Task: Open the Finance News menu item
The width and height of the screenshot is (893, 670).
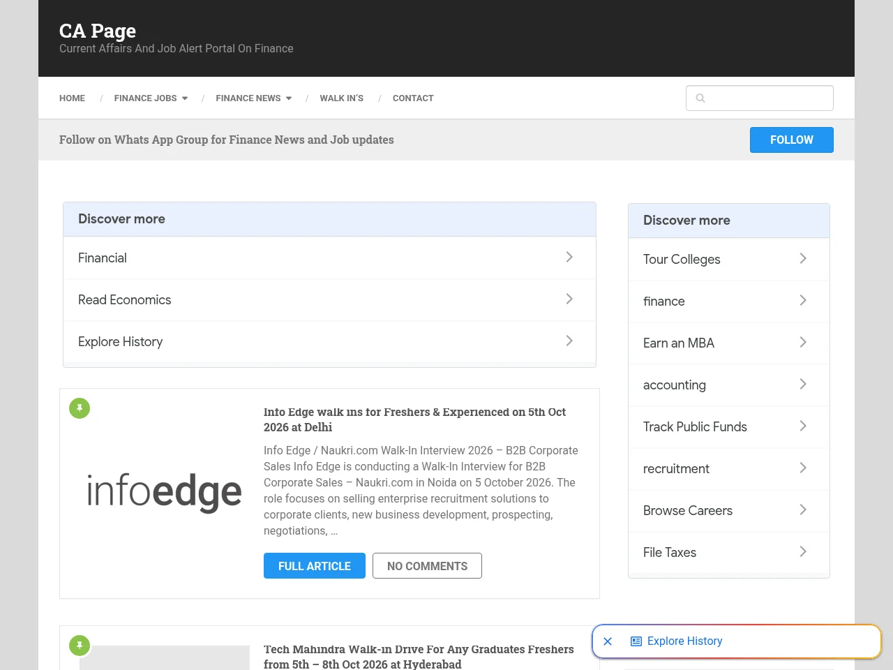Action: click(248, 98)
